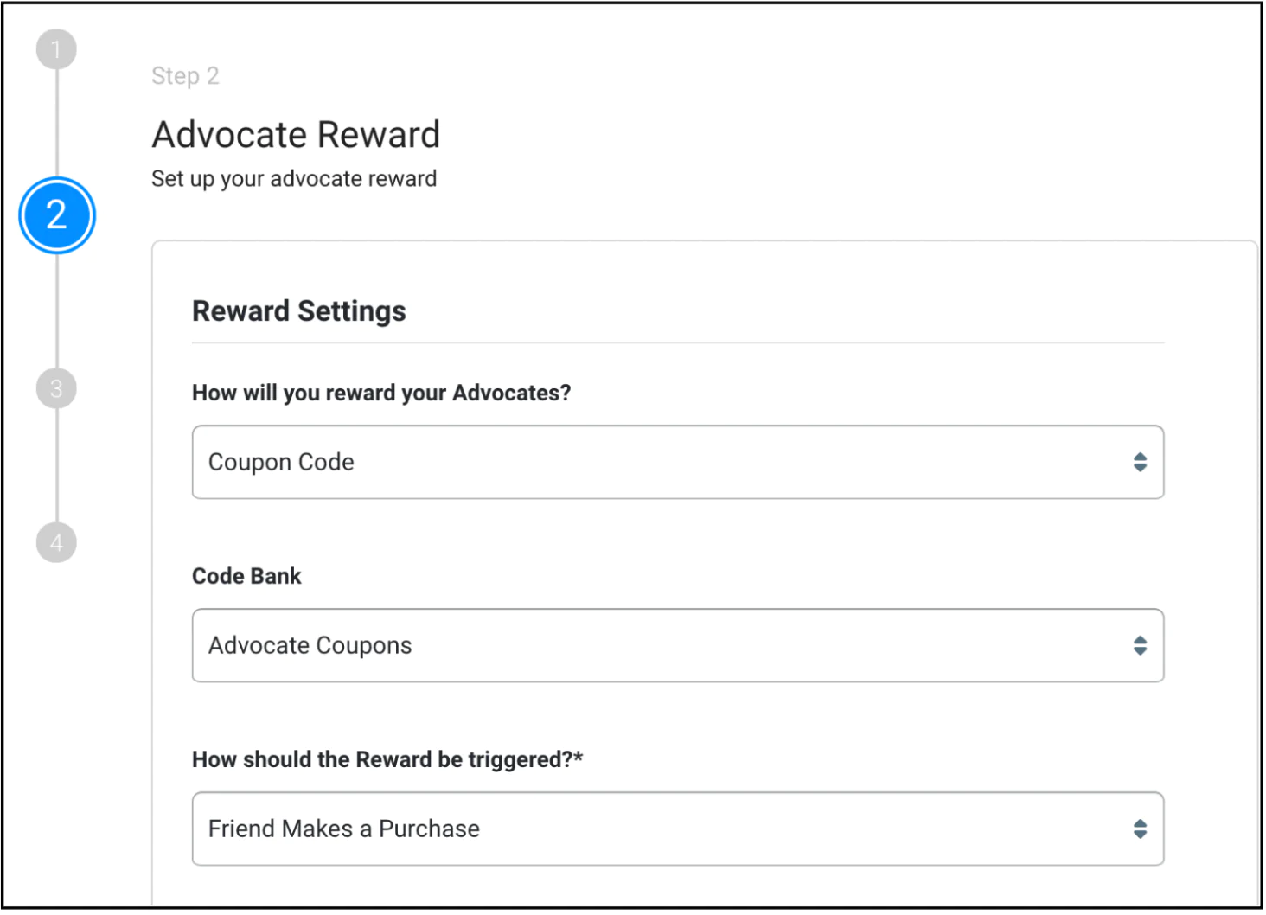Select step 3 circle in the stepper
This screenshot has height=915, width=1266.
point(56,389)
